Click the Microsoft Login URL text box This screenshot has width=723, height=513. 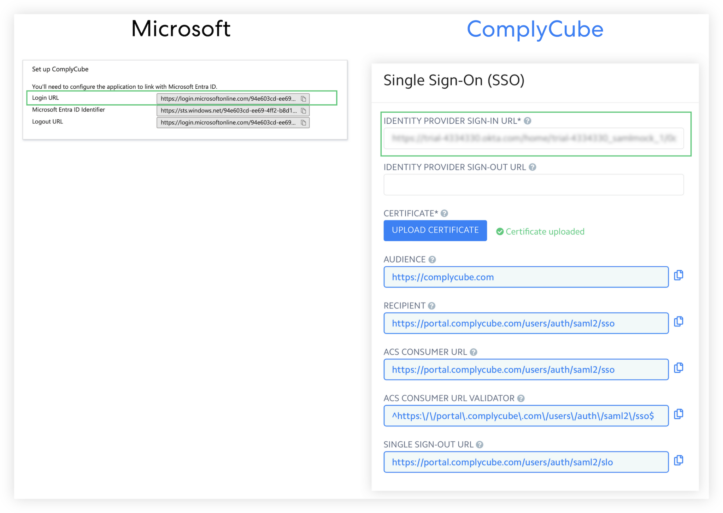tap(228, 99)
